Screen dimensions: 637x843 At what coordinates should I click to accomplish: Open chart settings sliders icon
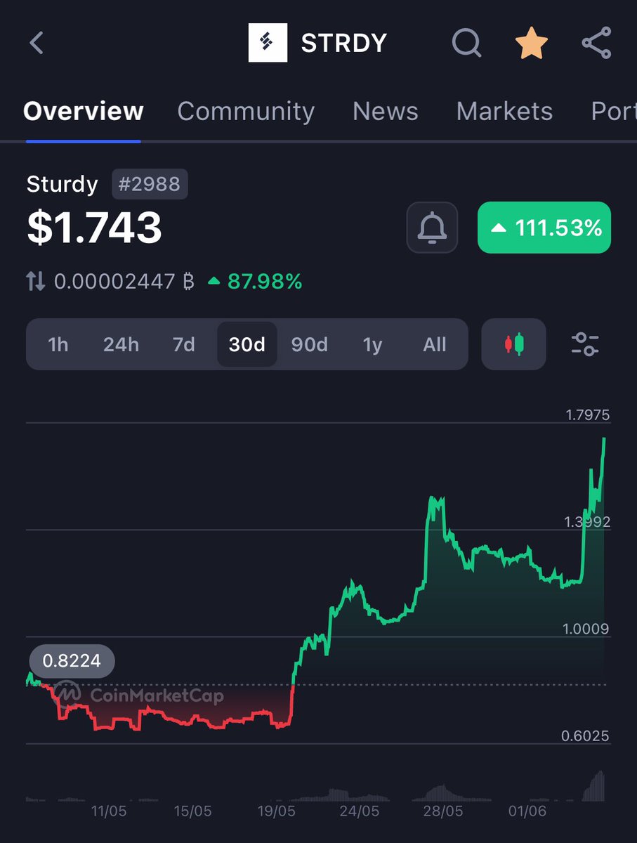pos(585,344)
